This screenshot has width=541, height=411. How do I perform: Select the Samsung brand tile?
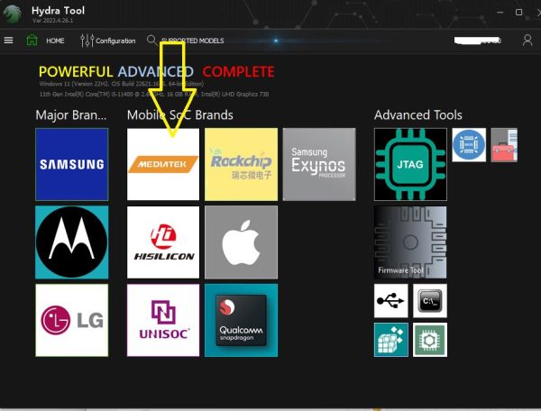72,164
